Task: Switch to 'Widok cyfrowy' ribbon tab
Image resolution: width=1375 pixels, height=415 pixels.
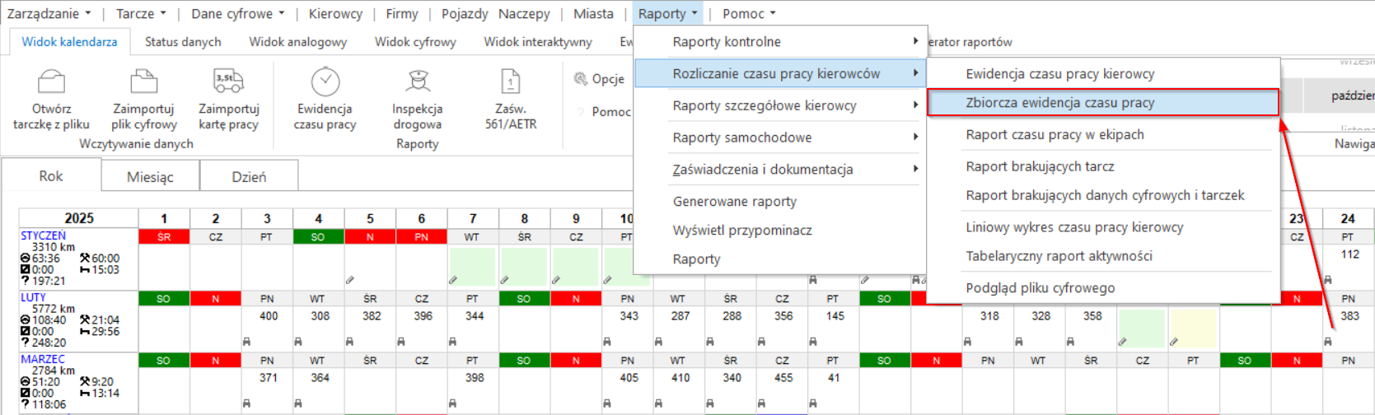Action: pyautogui.click(x=415, y=42)
